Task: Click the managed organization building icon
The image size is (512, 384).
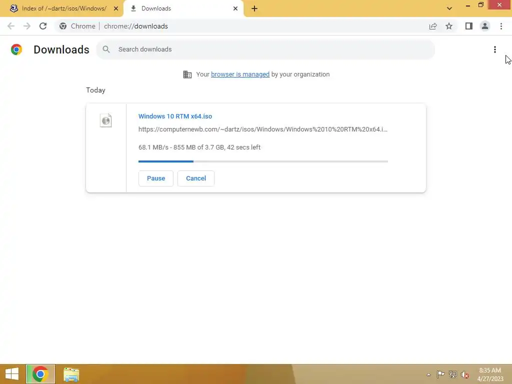Action: tap(187, 74)
